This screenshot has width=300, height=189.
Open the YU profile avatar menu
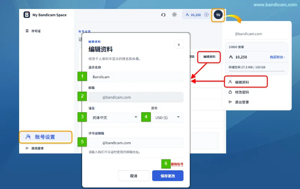click(x=218, y=15)
